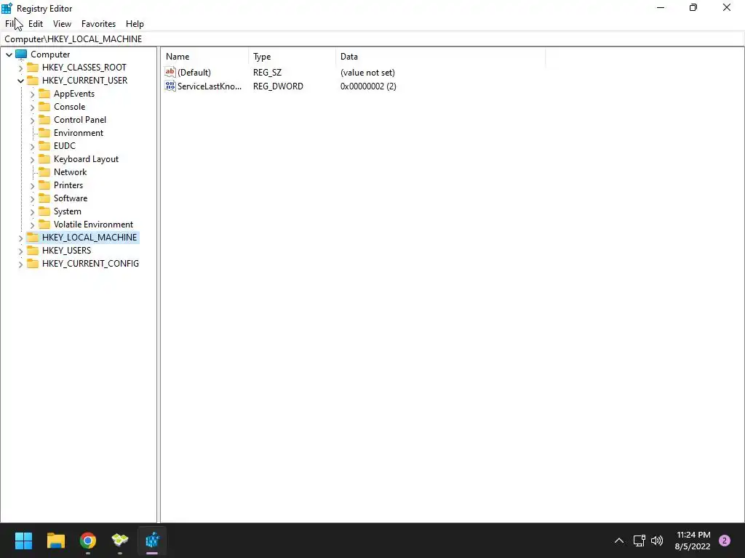Select the HKEY_USERS label in tree

pos(66,250)
